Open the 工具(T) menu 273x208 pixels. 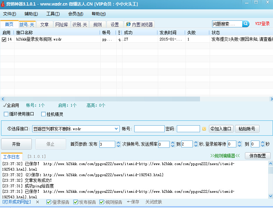pyautogui.click(x=53, y=14)
